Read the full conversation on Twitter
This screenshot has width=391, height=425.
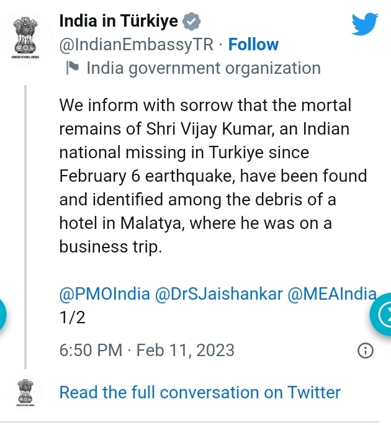click(x=200, y=392)
